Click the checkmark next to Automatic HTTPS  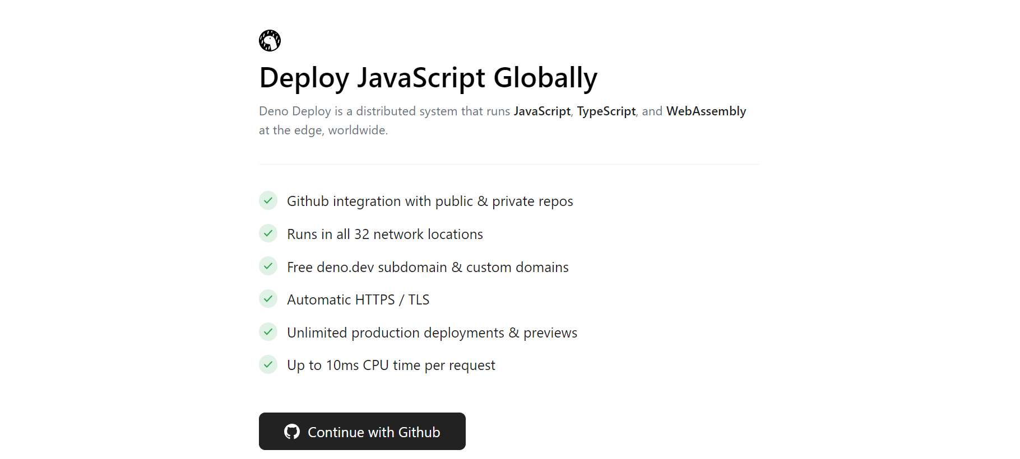tap(268, 299)
